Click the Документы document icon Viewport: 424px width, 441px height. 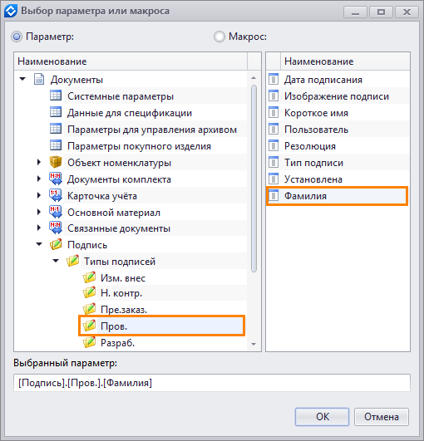pos(39,79)
